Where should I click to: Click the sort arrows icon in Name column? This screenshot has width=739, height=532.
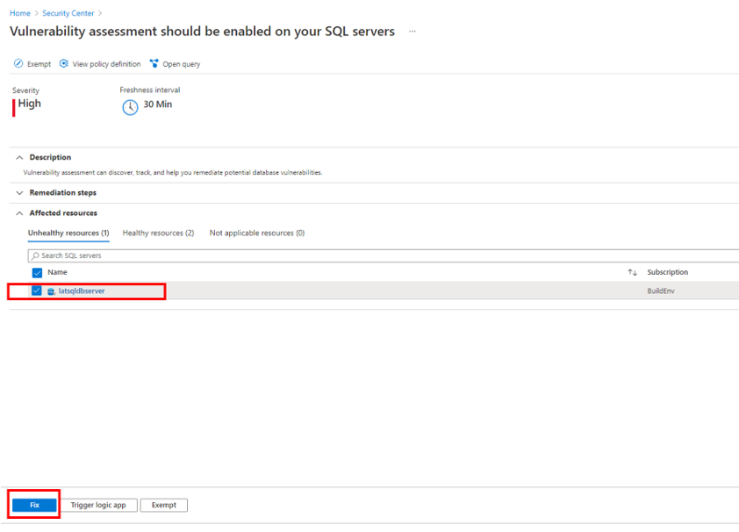pos(632,272)
